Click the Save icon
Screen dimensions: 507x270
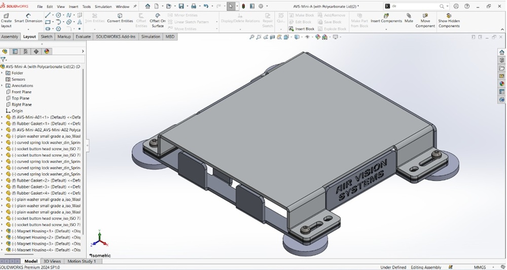click(181, 6)
